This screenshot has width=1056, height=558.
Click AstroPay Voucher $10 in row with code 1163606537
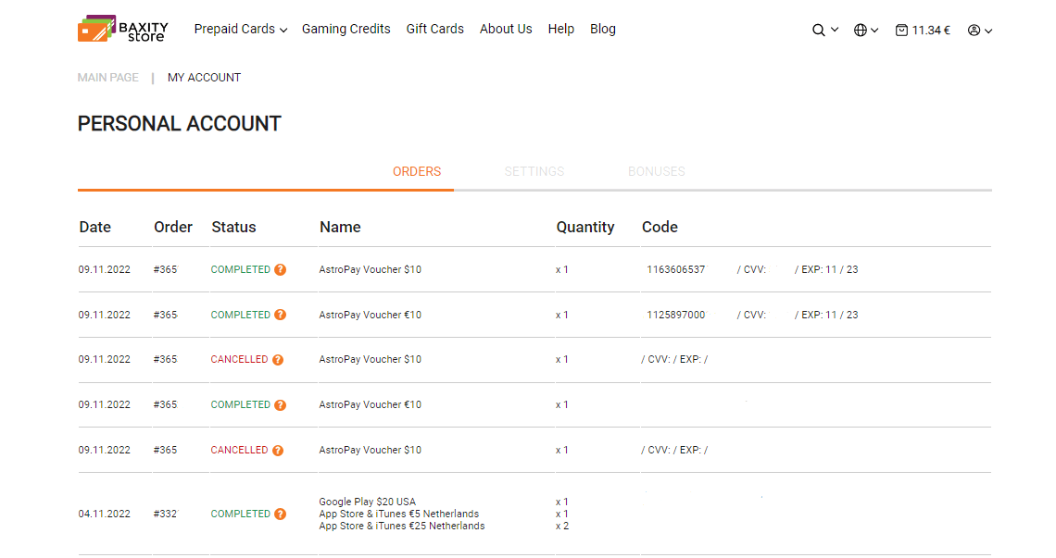(x=371, y=270)
